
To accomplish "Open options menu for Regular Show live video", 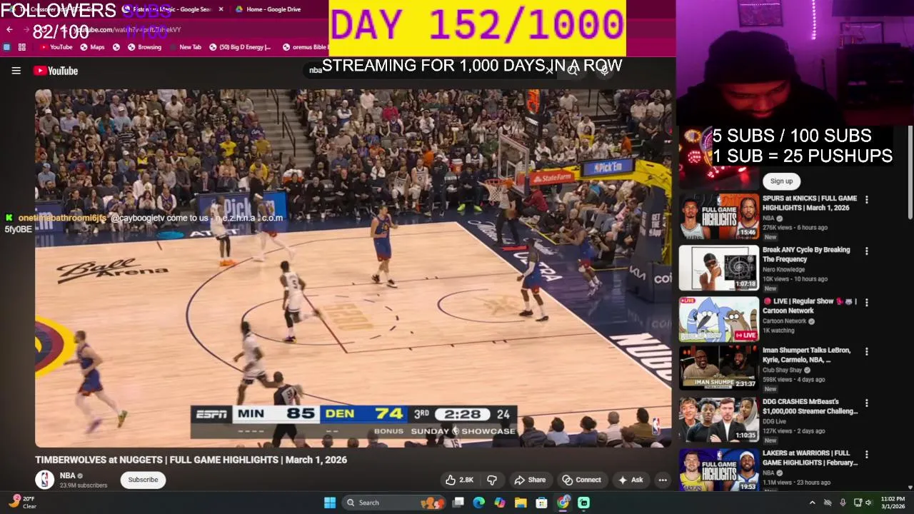I will [866, 303].
